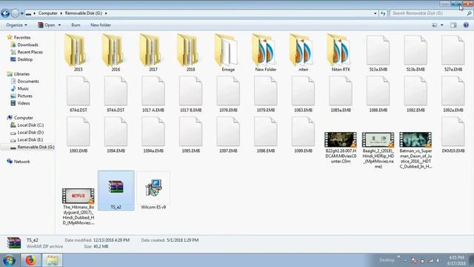
Task: Select the 1076.EMB file
Action: point(228,94)
